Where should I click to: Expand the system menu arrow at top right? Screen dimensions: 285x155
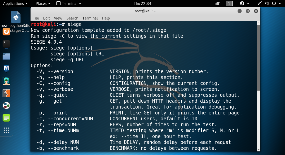coord(280,3)
